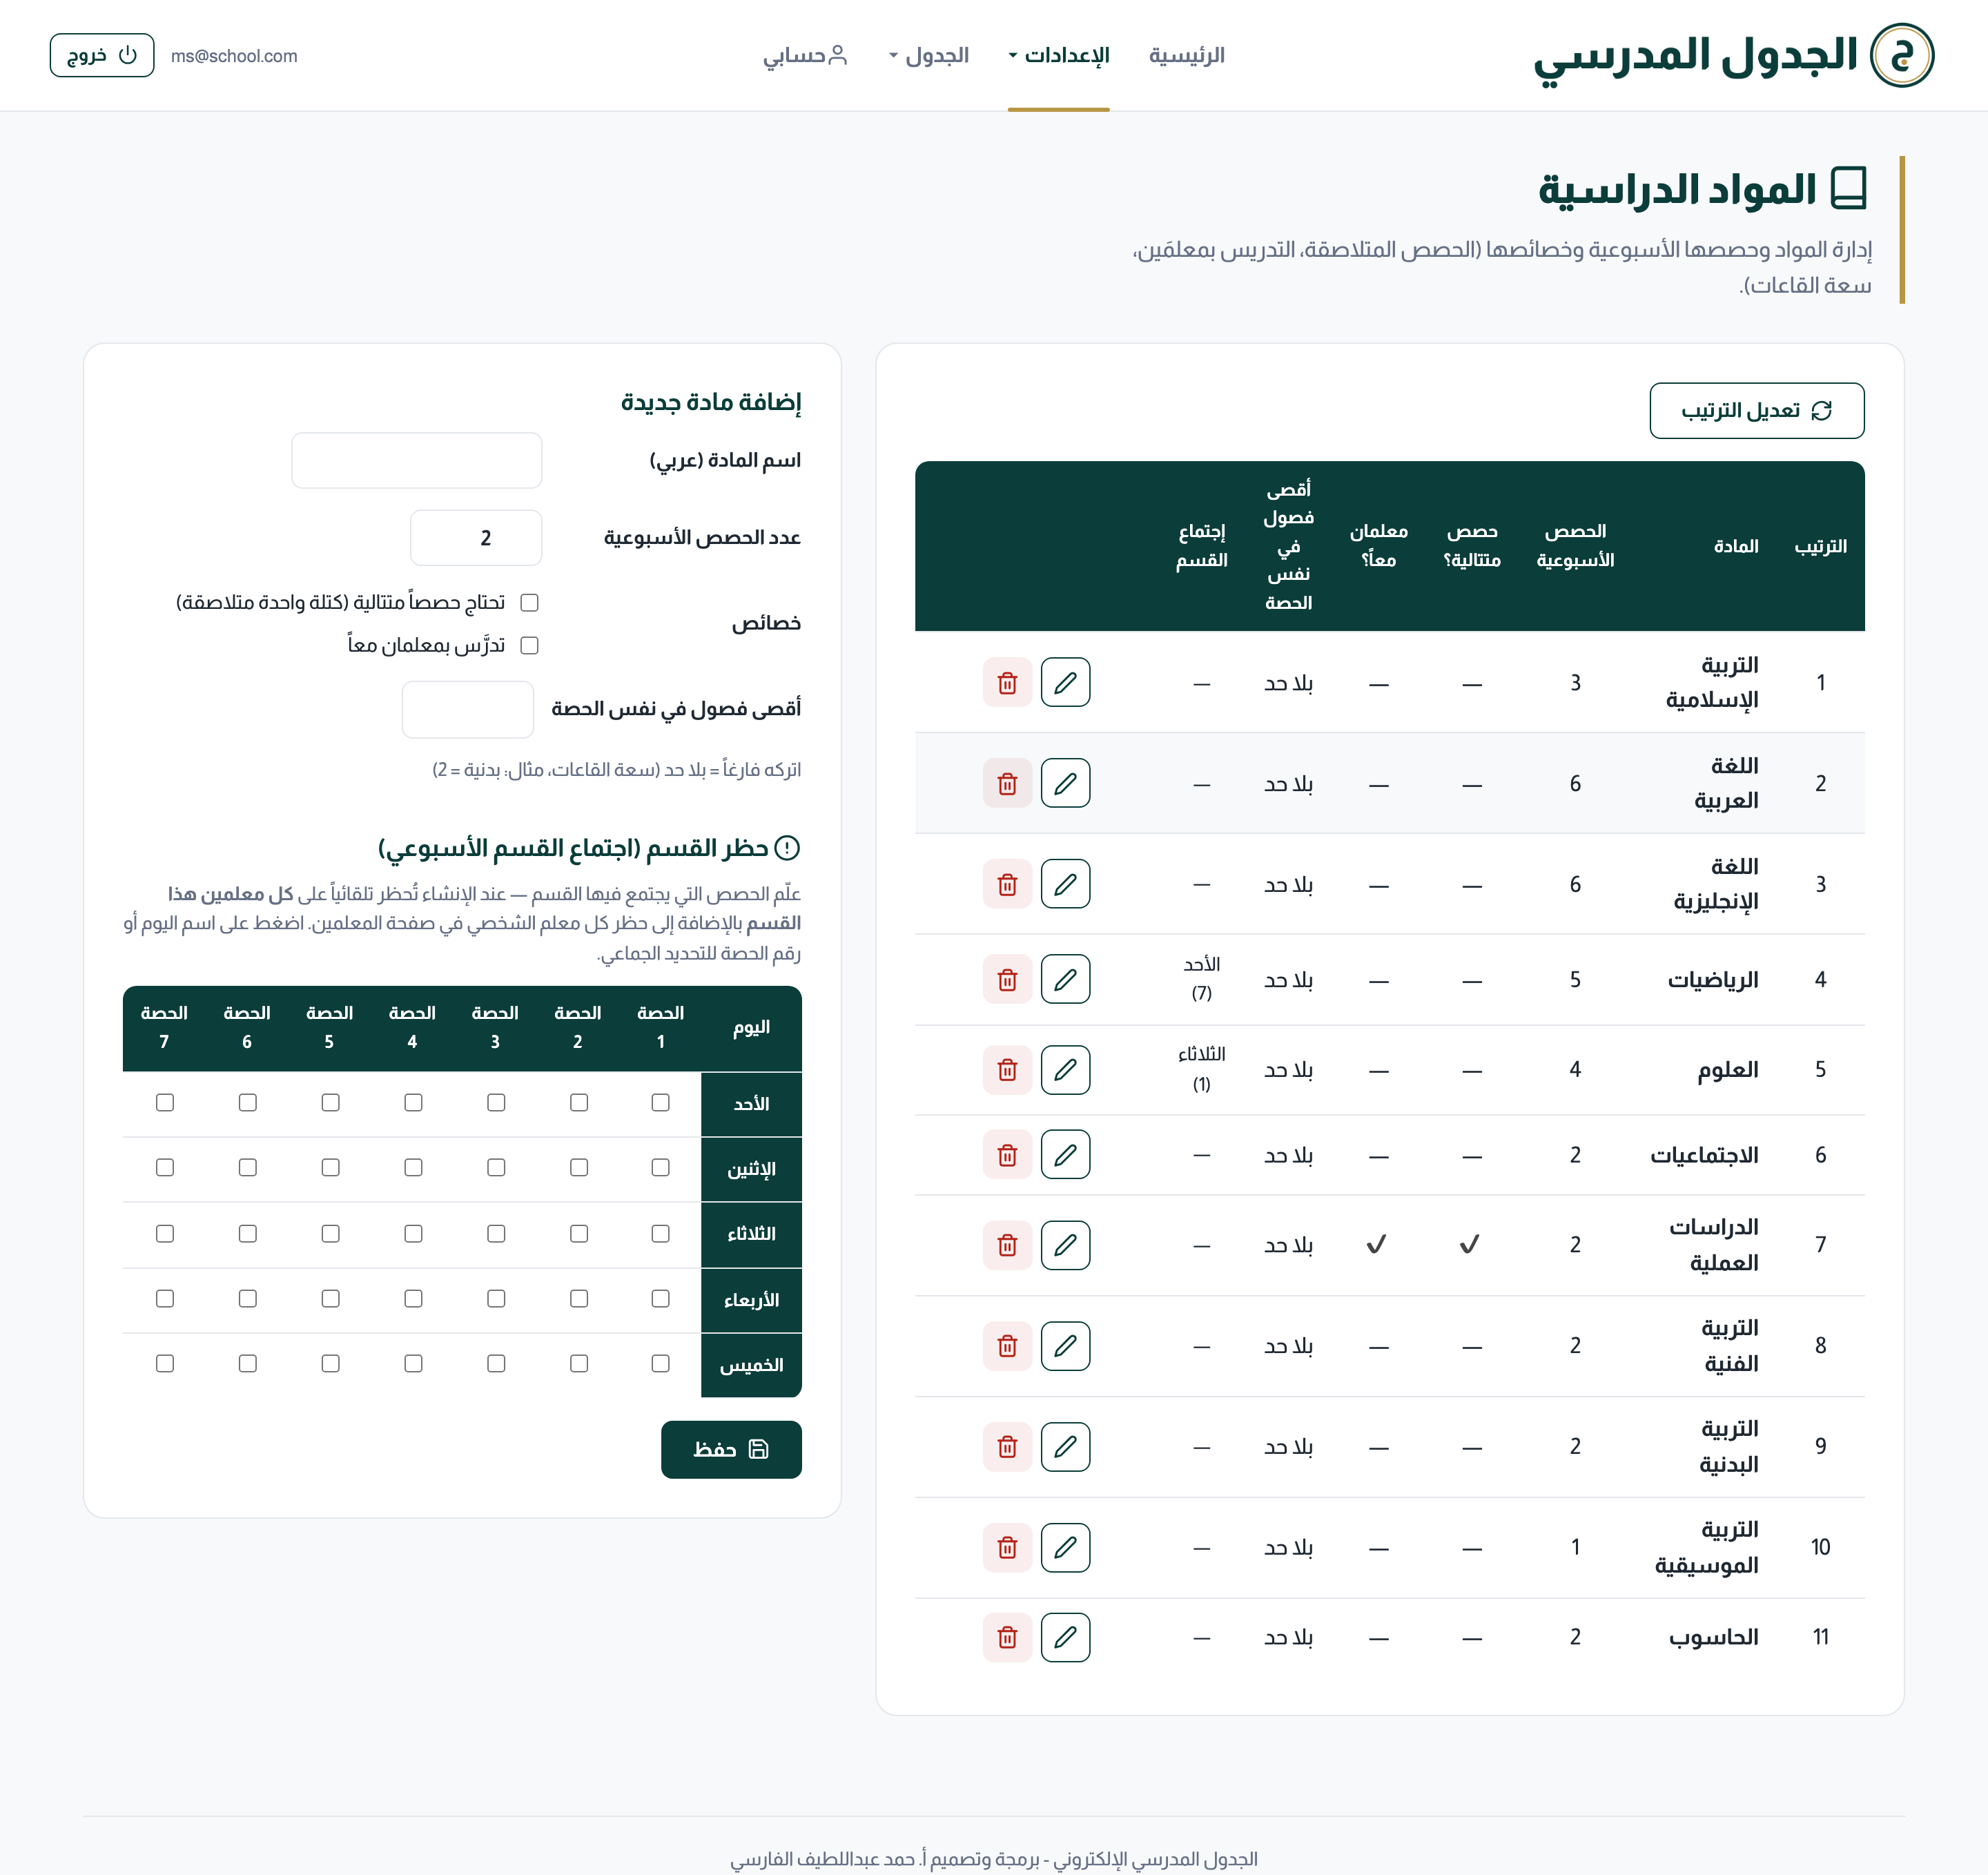
Task: Delete the الرياضيات subject
Action: (x=1007, y=979)
